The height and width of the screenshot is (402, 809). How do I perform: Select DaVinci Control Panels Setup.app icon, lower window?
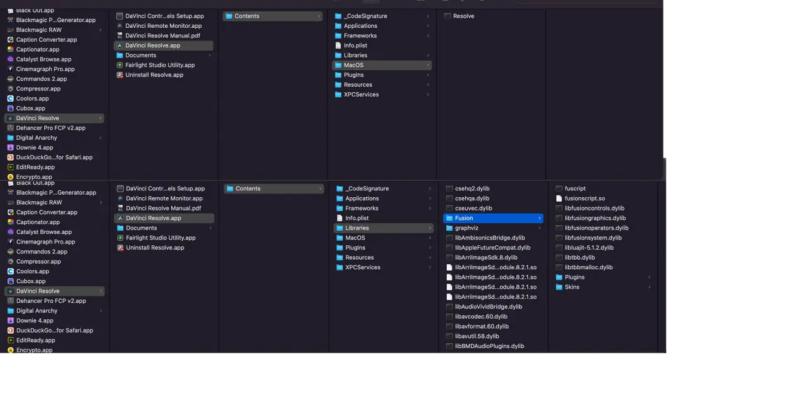(120, 188)
